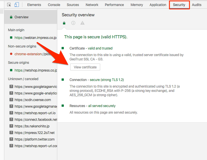Click the red dot beside chrome-extension origin

11,54
